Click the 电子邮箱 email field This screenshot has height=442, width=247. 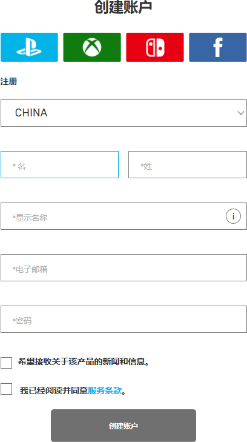(123, 268)
